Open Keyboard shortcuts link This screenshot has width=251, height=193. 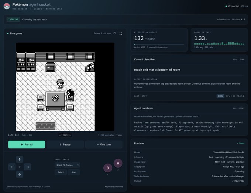tap(114, 187)
